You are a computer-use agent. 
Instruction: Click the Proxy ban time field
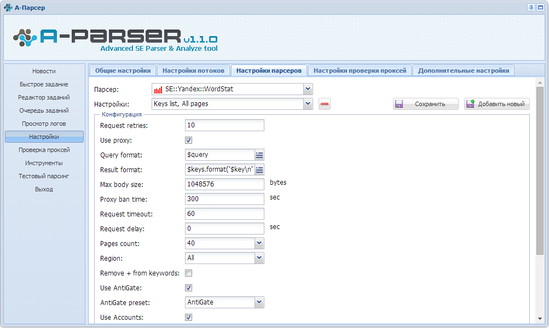[x=224, y=199]
